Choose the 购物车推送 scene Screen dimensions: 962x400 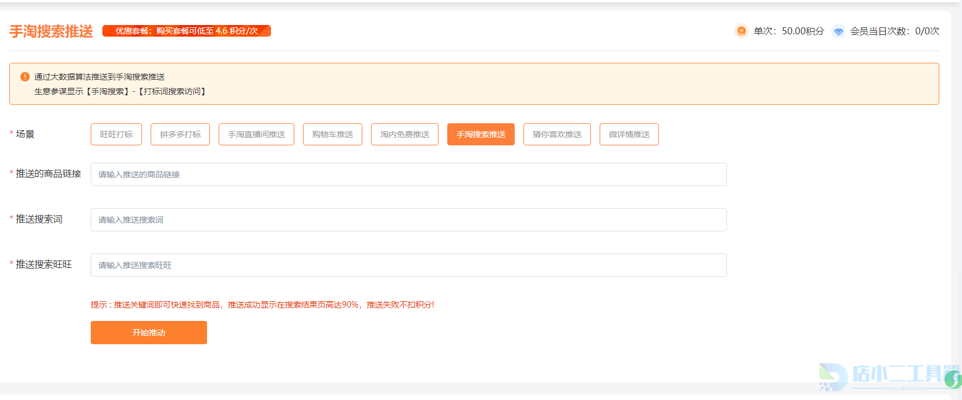pyautogui.click(x=333, y=134)
